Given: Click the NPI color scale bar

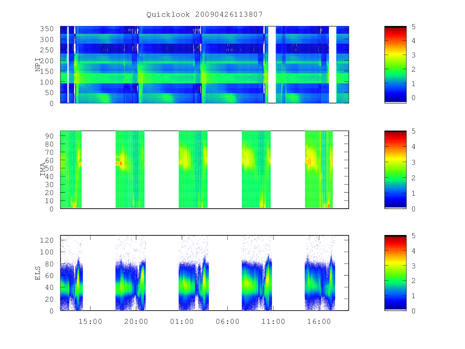Looking at the screenshot, I should 395,64.
